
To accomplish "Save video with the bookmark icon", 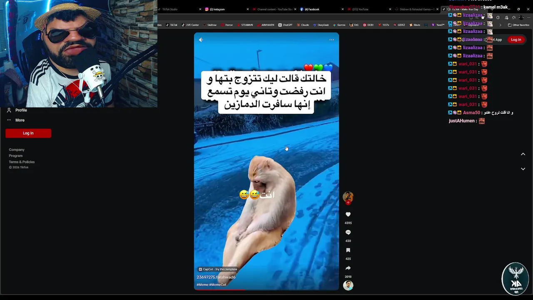I will pyautogui.click(x=348, y=250).
